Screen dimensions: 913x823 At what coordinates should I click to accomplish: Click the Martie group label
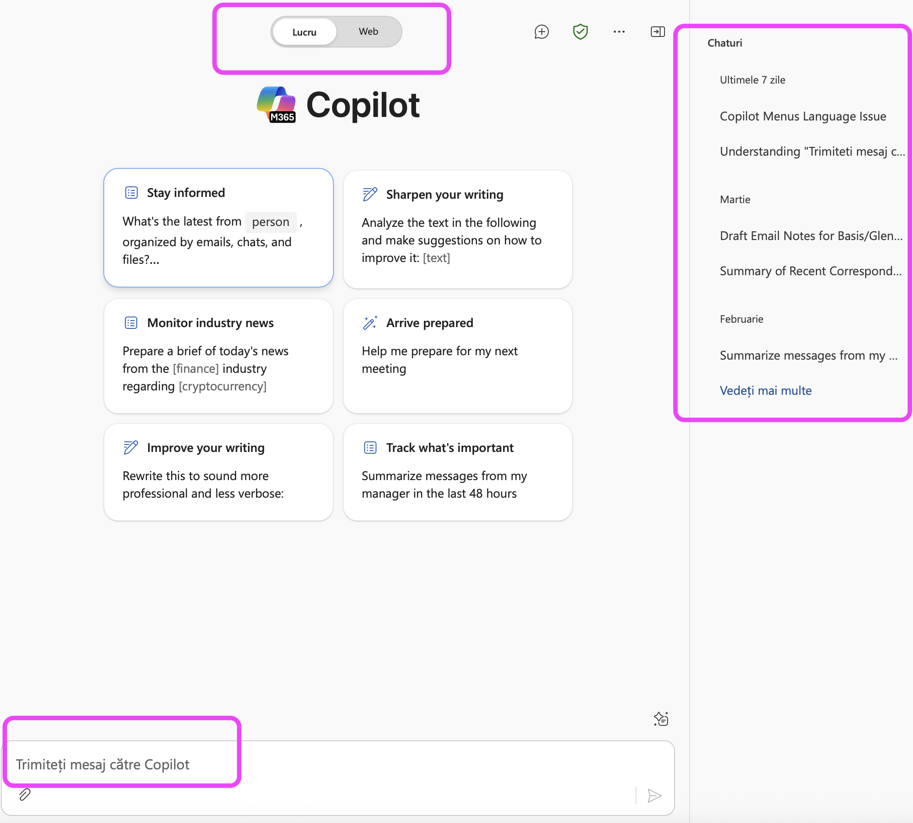pyautogui.click(x=735, y=200)
